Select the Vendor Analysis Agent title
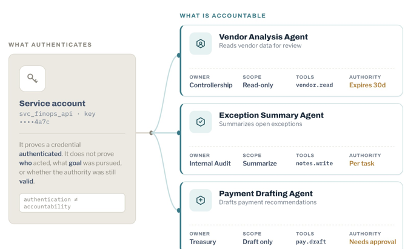Image resolution: width=405 pixels, height=249 pixels. point(263,37)
